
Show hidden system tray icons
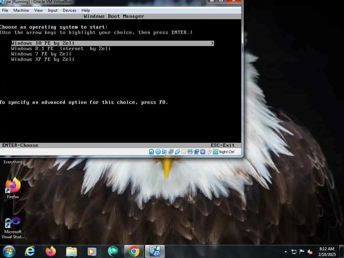click(286, 252)
